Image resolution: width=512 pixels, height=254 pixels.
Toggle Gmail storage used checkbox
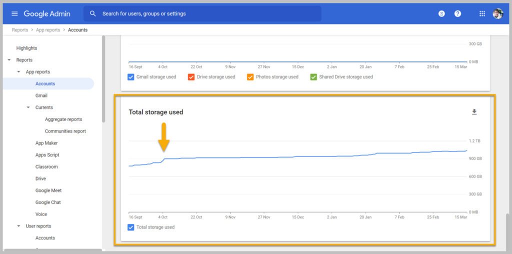[x=131, y=77]
